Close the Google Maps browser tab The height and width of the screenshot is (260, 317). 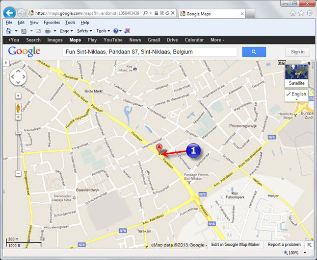click(x=242, y=14)
